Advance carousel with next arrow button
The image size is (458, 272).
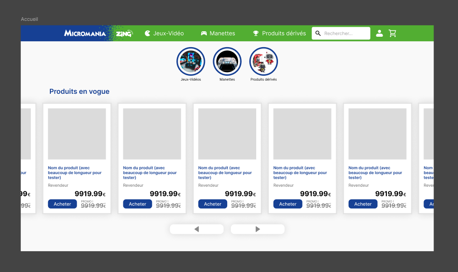coord(258,229)
